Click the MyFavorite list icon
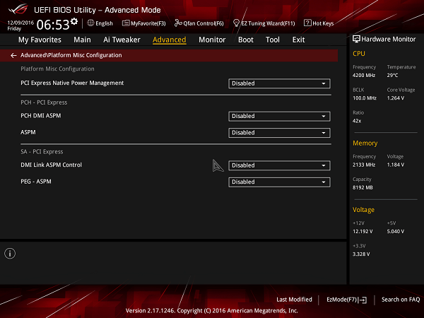Screen dimensions: 424x318 coord(126,23)
